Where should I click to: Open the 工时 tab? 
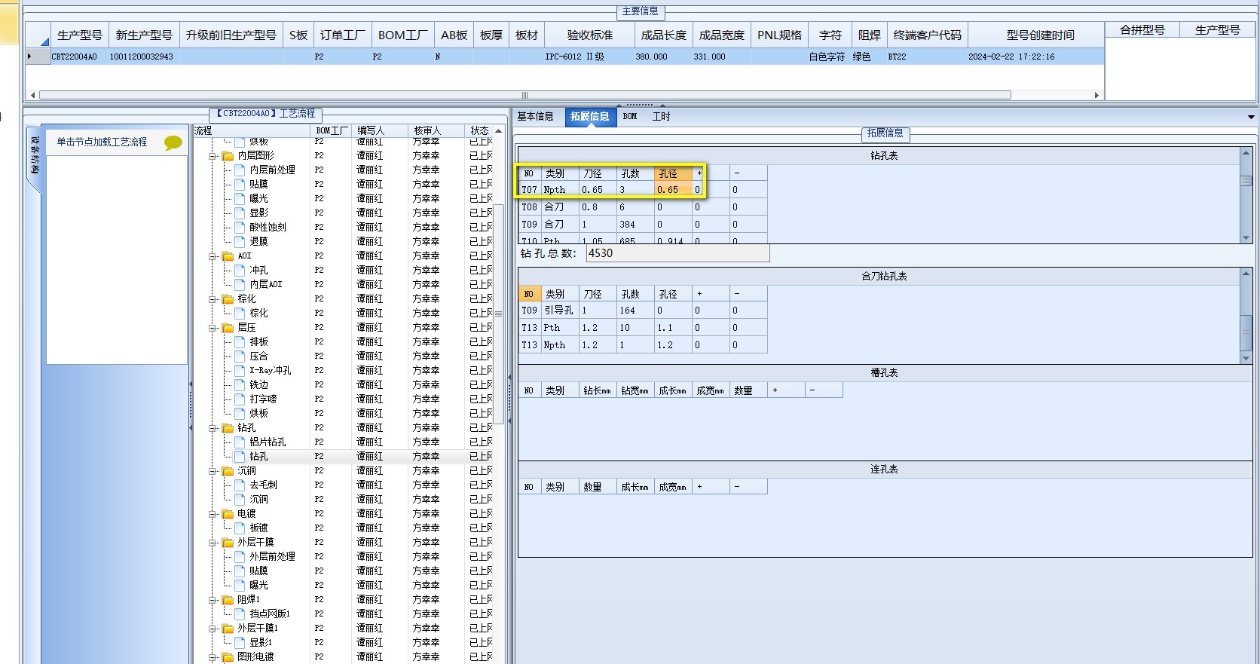(661, 117)
